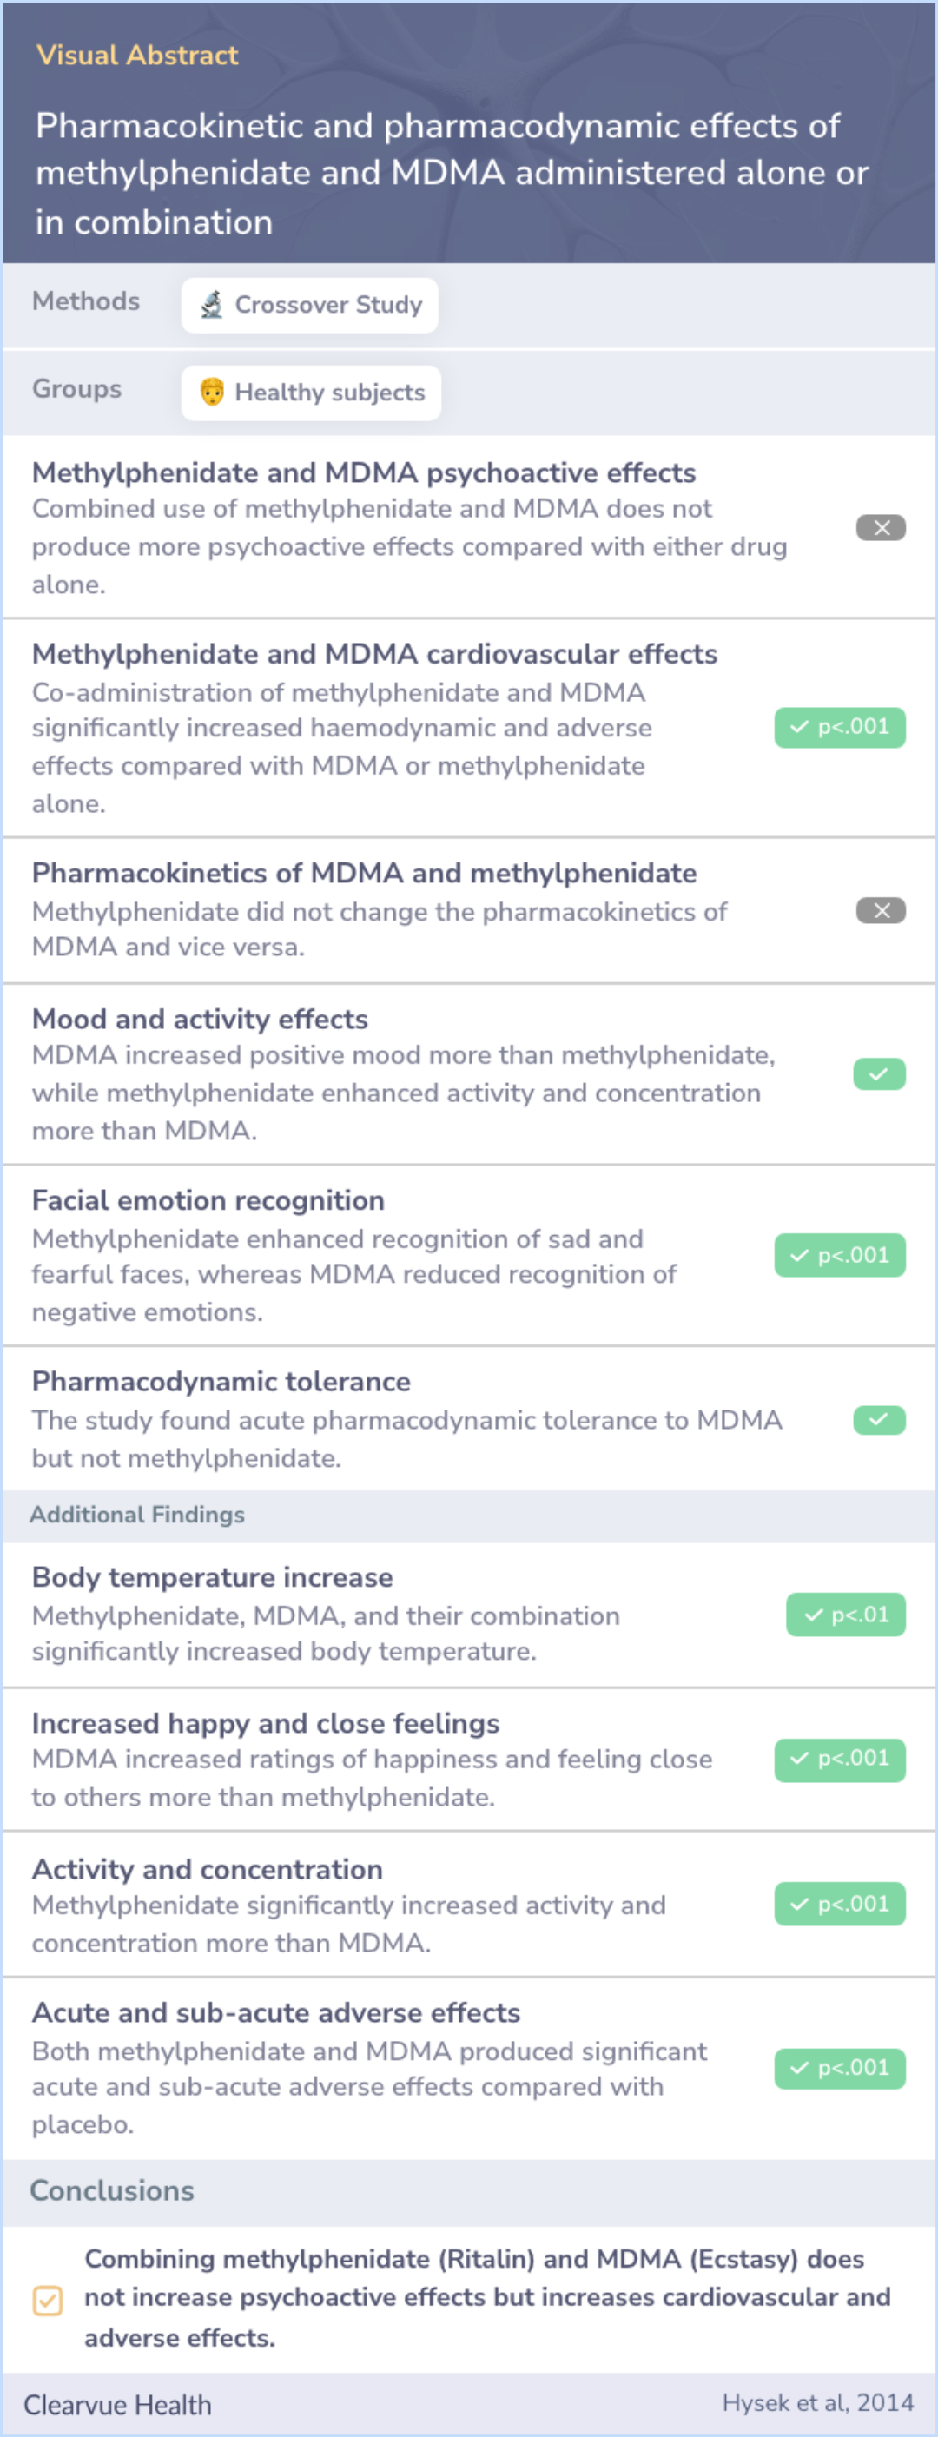Click the Visual Abstract label at top
Image resolution: width=938 pixels, height=2437 pixels.
pyautogui.click(x=137, y=55)
